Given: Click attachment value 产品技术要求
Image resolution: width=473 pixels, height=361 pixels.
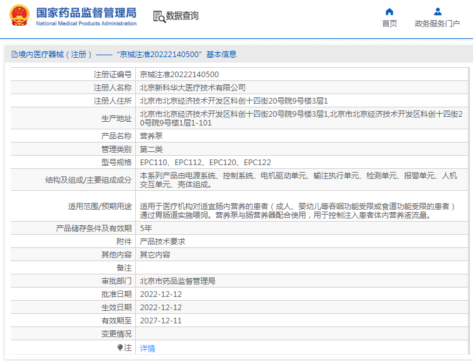Looking at the screenshot, I should 162,241.
